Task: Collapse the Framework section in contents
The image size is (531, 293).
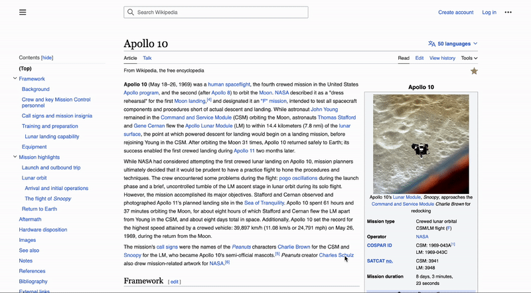Action: pos(15,79)
